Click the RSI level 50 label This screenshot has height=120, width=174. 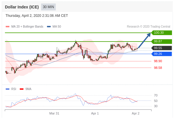click(156, 101)
